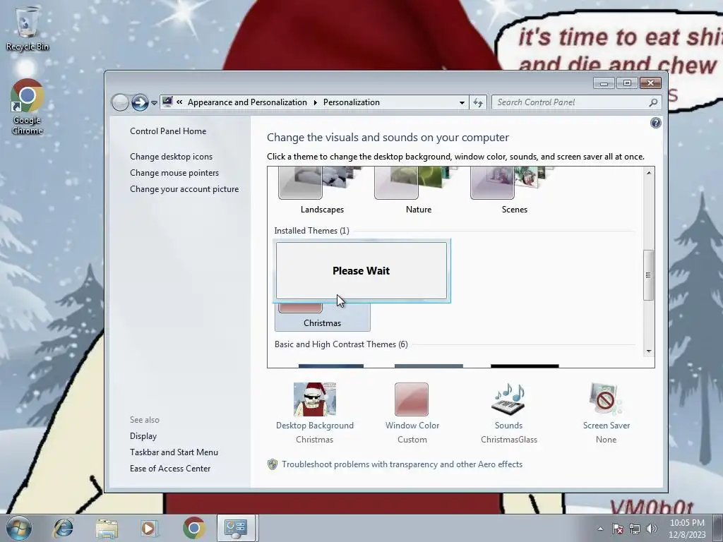Maximize the Personalization window
723x542 pixels.
point(627,83)
